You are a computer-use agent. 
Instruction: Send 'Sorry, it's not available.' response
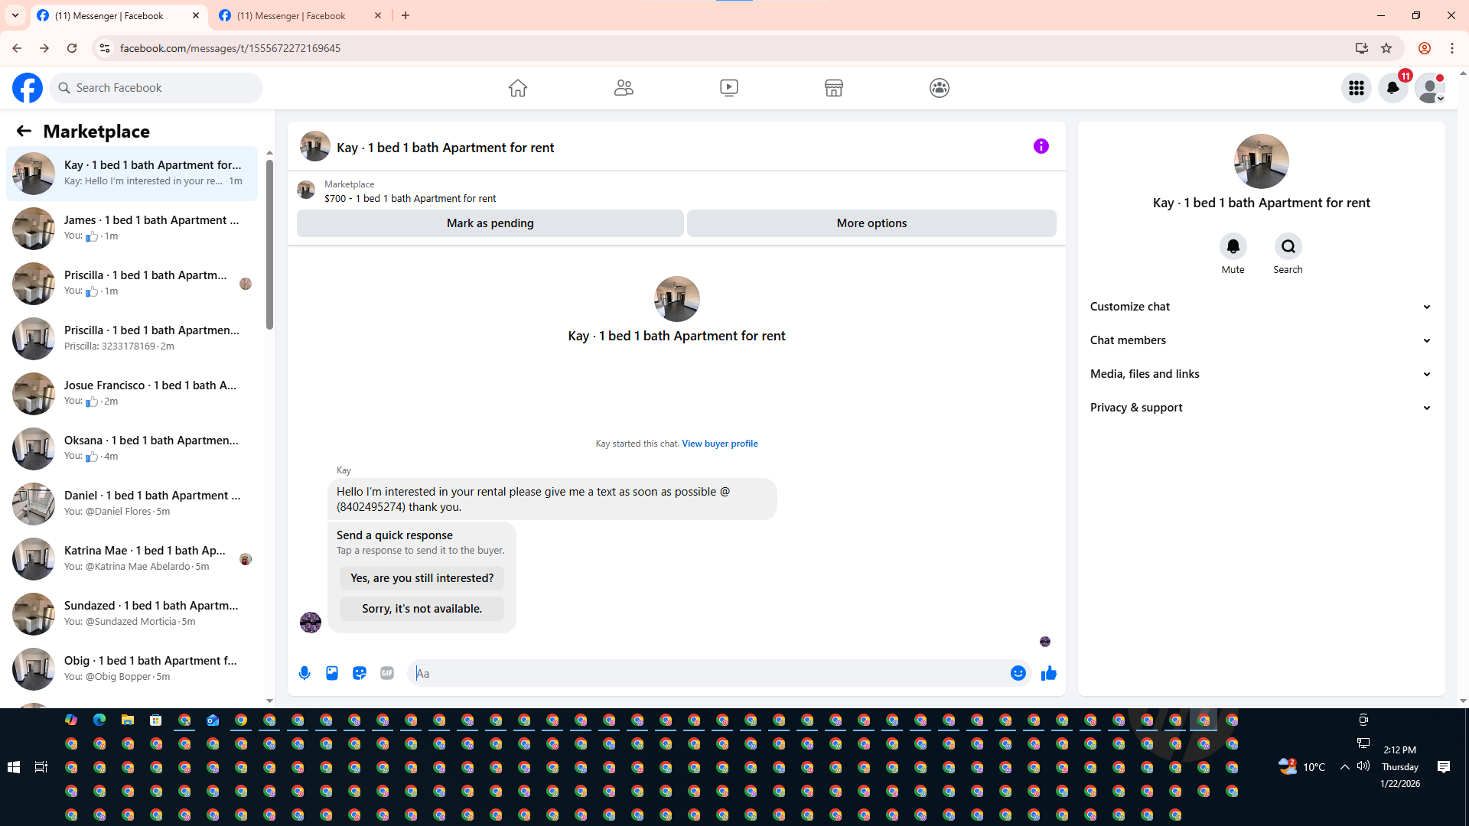[x=422, y=609]
